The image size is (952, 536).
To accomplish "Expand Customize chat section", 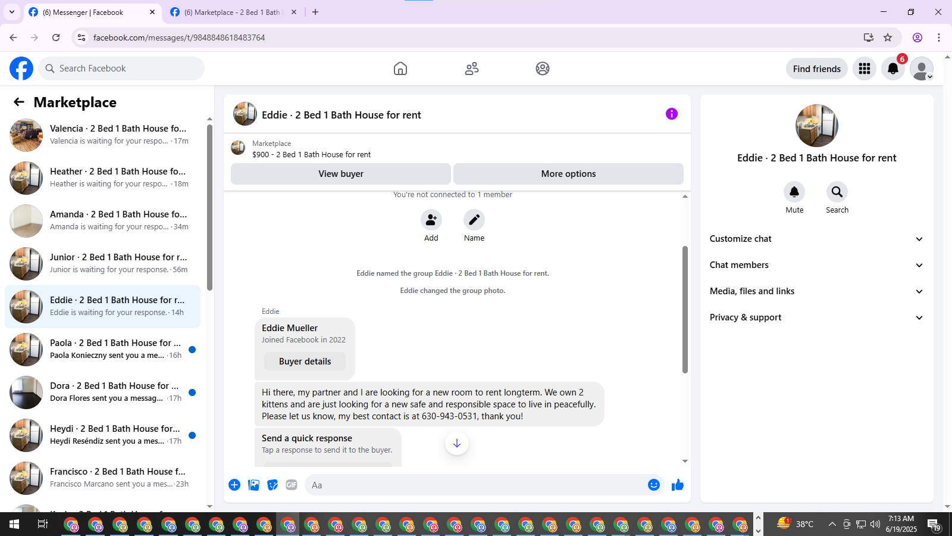I will click(x=817, y=239).
